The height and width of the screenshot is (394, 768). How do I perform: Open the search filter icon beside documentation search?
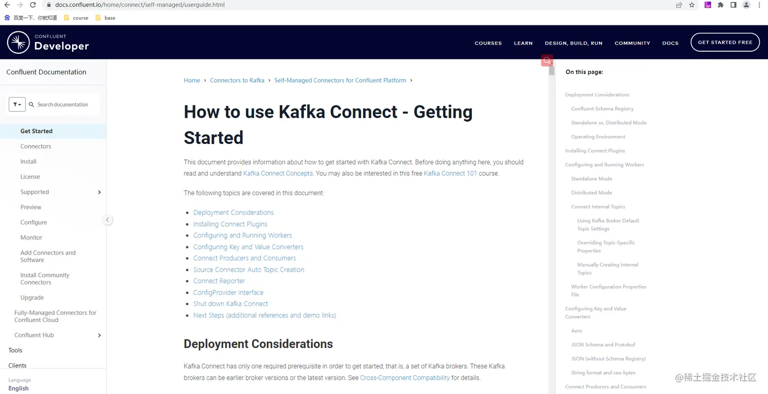point(17,104)
